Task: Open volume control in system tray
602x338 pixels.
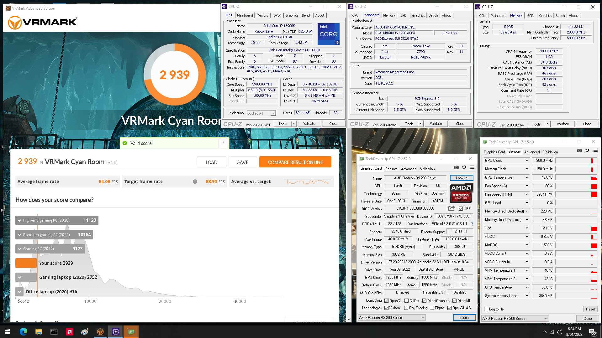Action: pyautogui.click(x=560, y=332)
